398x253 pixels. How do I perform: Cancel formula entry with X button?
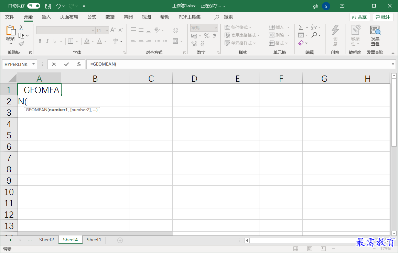point(54,64)
